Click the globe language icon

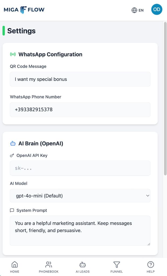point(134,10)
